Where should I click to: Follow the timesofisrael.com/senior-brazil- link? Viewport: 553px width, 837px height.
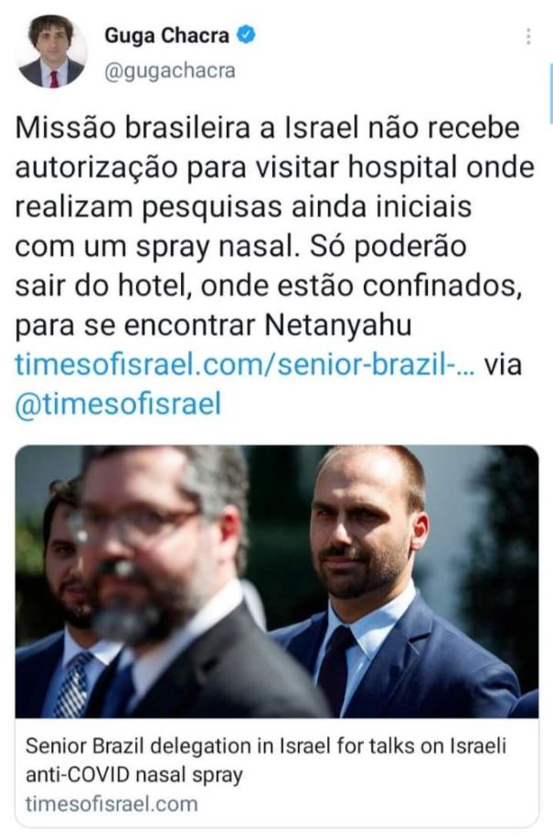coord(244,366)
